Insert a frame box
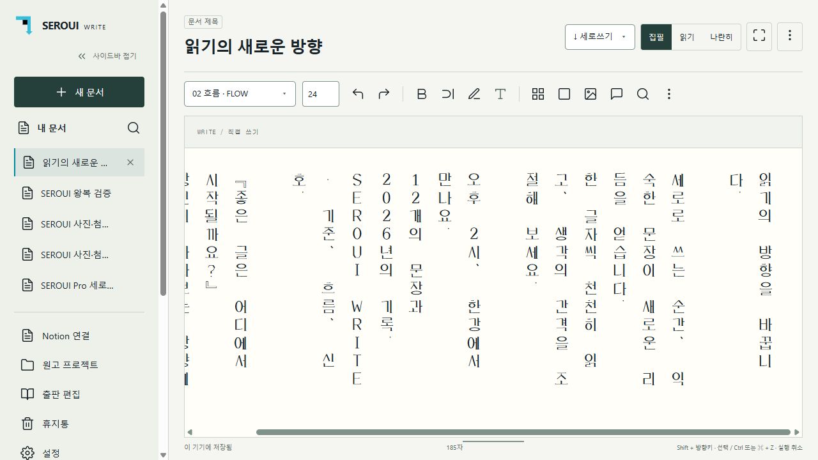This screenshot has width=818, height=460. pyautogui.click(x=564, y=94)
